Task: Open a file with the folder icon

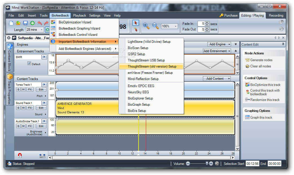Action: (18, 23)
